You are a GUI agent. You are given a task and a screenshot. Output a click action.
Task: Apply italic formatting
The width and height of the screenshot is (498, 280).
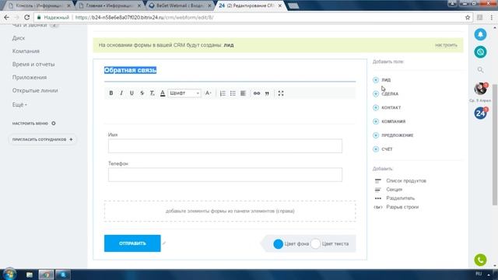coord(121,93)
